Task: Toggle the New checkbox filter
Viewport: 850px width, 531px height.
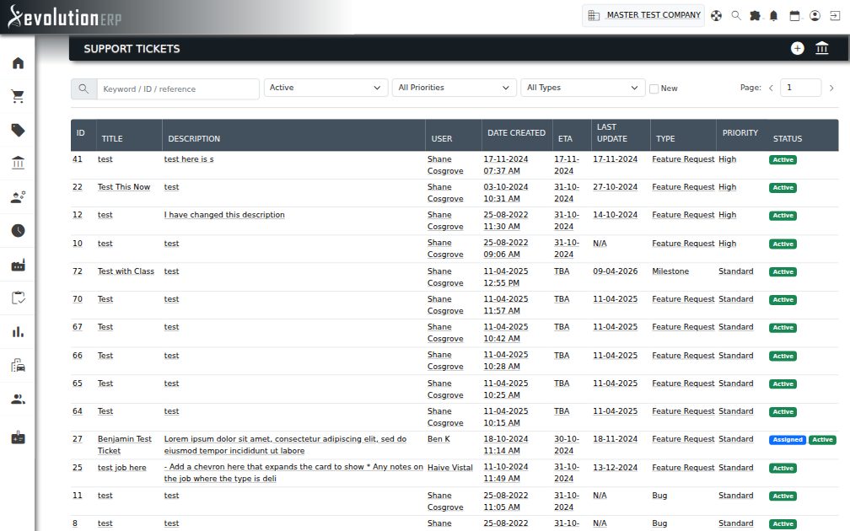Action: (x=654, y=88)
